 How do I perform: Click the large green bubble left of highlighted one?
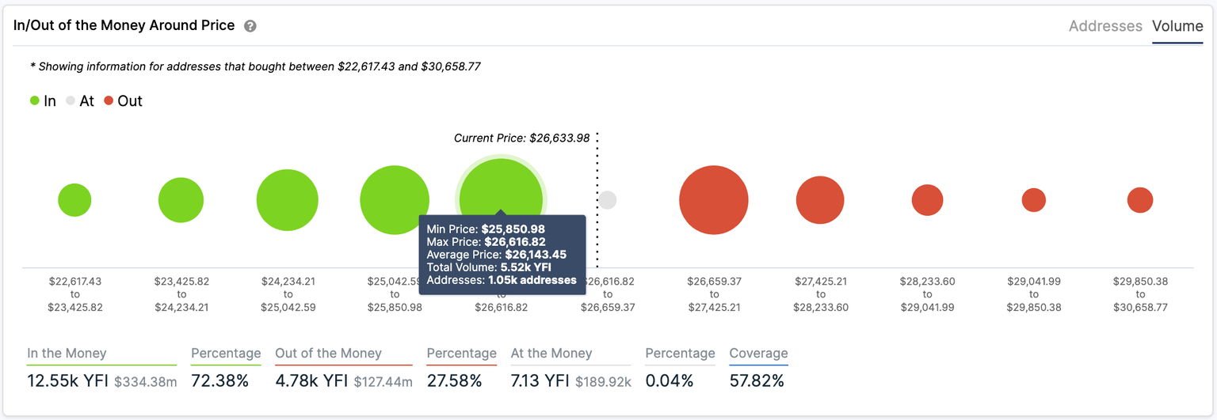(395, 200)
